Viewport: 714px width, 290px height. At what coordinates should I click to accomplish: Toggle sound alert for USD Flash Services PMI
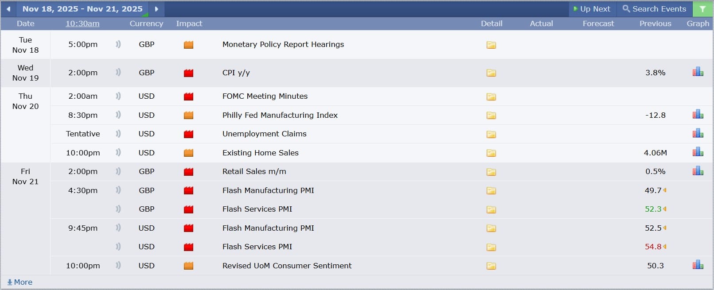click(118, 247)
